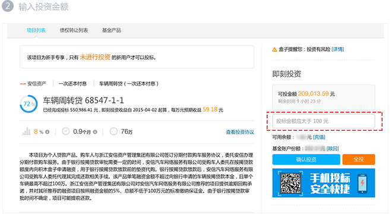This screenshot has width=392, height=214.
Task: Click the 赎回 redeem link
Action: (333, 149)
